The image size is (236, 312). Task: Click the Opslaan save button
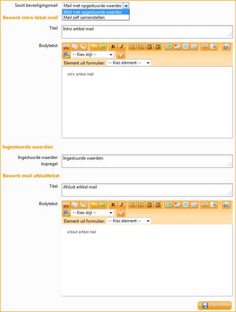pyautogui.click(x=215, y=305)
